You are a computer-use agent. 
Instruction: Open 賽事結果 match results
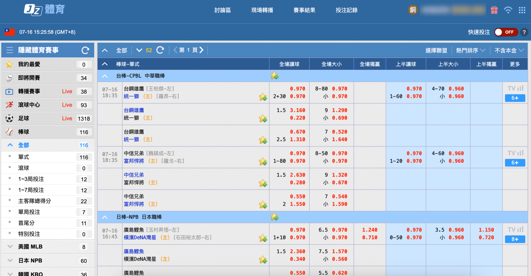304,10
